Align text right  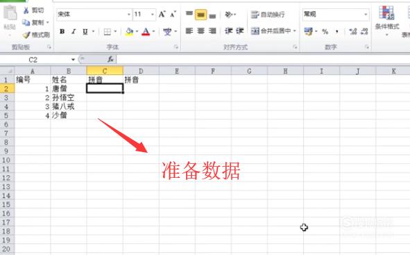pos(212,31)
